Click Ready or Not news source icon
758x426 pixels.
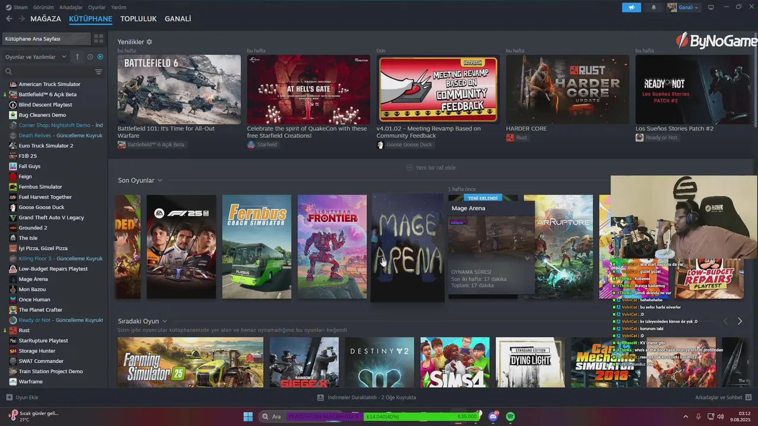(640, 137)
